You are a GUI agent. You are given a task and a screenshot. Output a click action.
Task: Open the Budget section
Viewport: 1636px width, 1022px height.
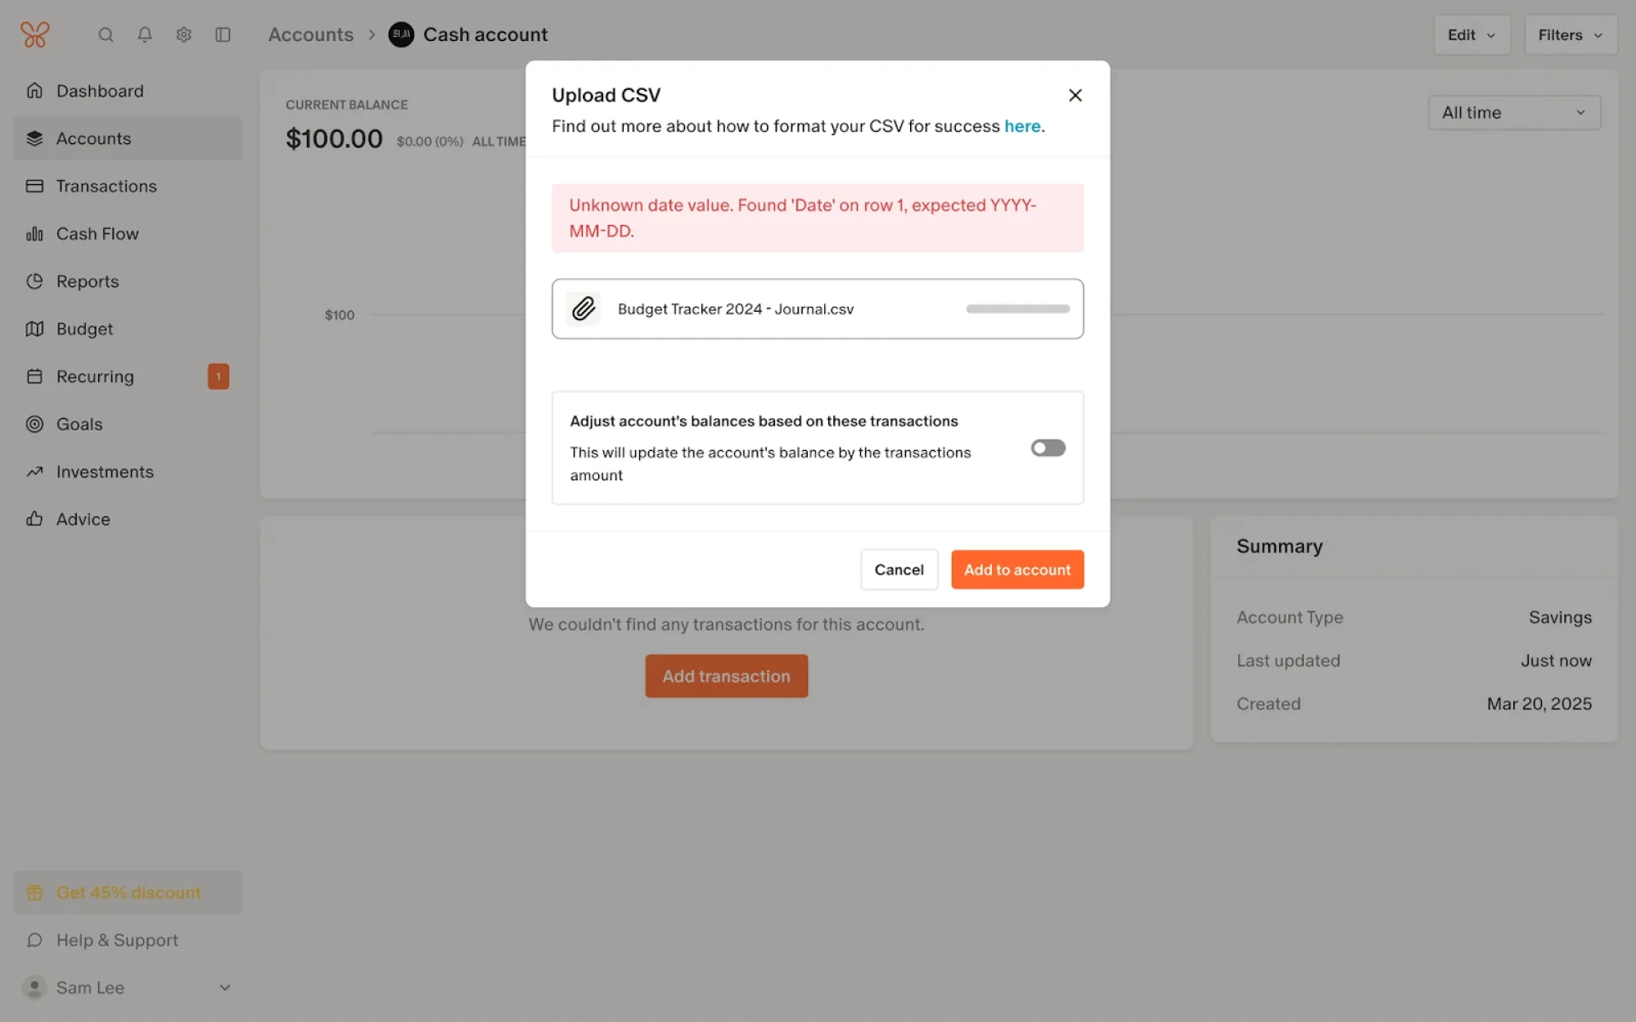pyautogui.click(x=84, y=328)
